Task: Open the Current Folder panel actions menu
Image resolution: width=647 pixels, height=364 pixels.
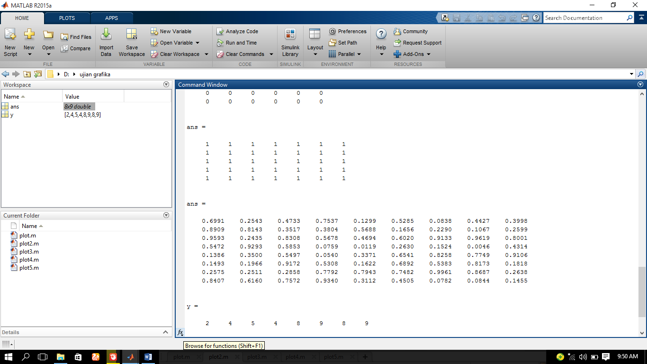Action: (166, 215)
